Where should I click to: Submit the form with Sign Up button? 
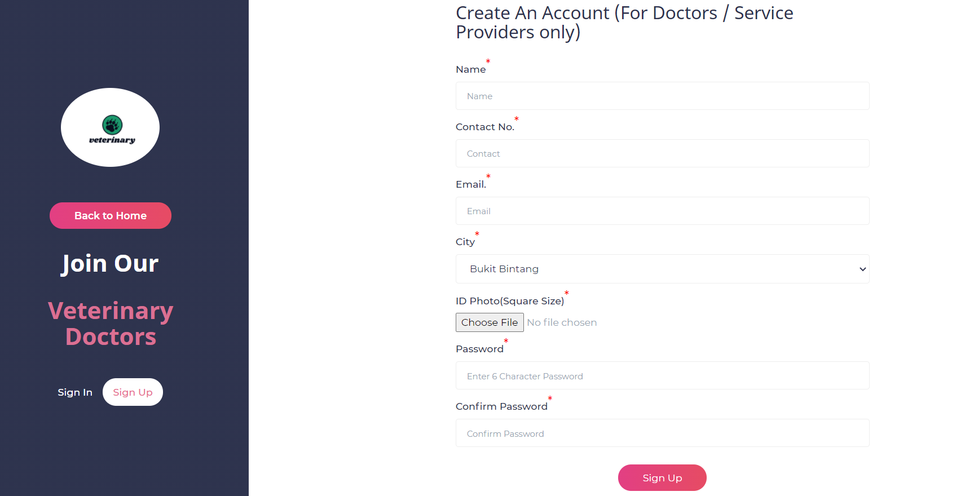pos(662,477)
